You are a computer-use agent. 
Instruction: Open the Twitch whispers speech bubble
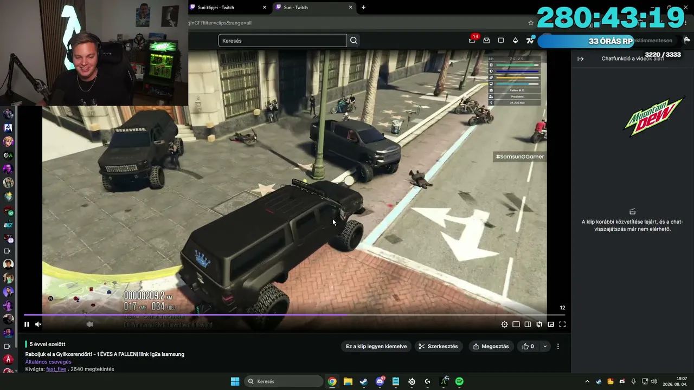click(501, 41)
